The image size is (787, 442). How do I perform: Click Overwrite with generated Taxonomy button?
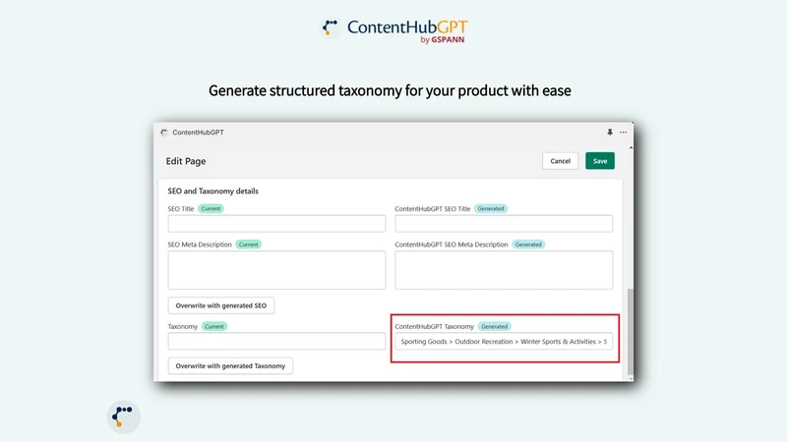click(230, 365)
